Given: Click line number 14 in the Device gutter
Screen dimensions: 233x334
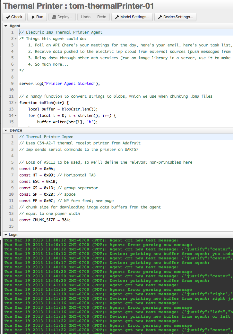Looking at the screenshot, I should point(11,220).
